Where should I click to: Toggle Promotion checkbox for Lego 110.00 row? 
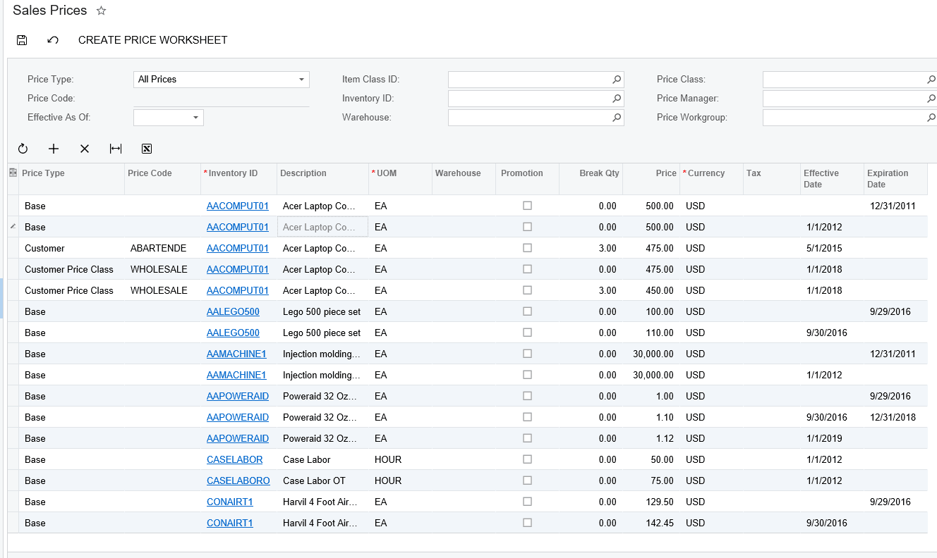(527, 333)
